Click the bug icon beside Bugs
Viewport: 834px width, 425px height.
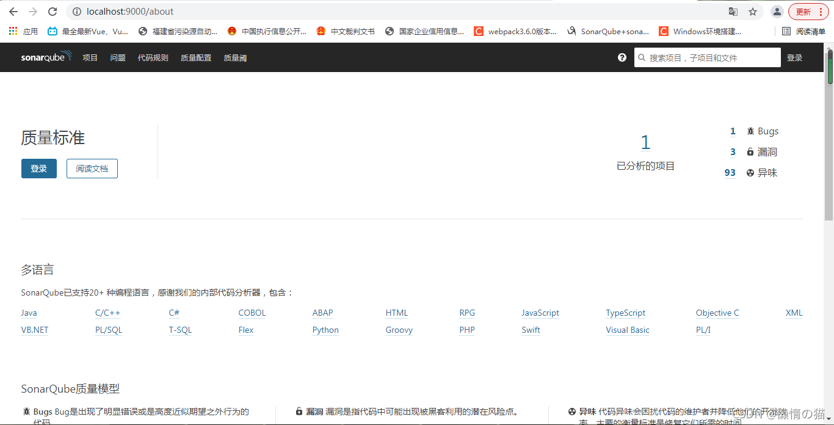pos(750,131)
